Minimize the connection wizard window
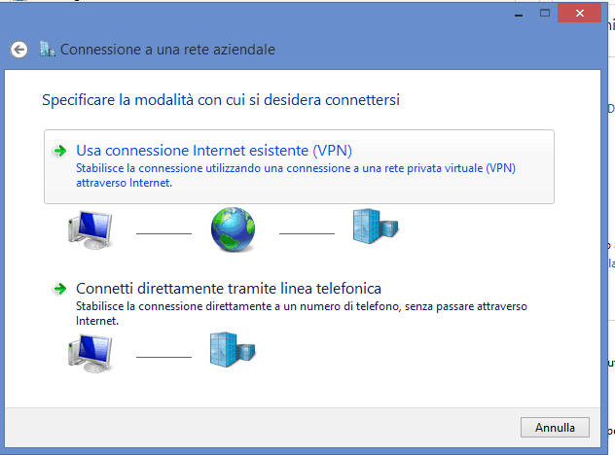The height and width of the screenshot is (455, 615). point(519,14)
